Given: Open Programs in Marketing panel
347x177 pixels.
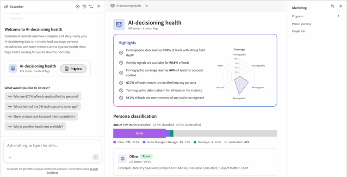Looking at the screenshot, I should pos(297,16).
